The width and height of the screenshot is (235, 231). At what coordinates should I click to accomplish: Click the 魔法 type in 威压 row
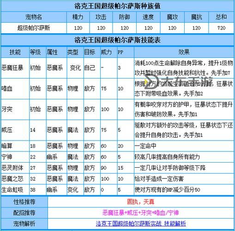coord(72,130)
